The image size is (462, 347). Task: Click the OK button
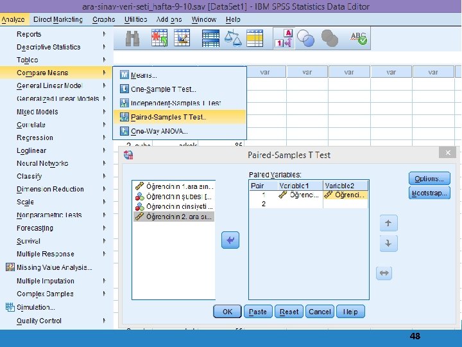(227, 312)
